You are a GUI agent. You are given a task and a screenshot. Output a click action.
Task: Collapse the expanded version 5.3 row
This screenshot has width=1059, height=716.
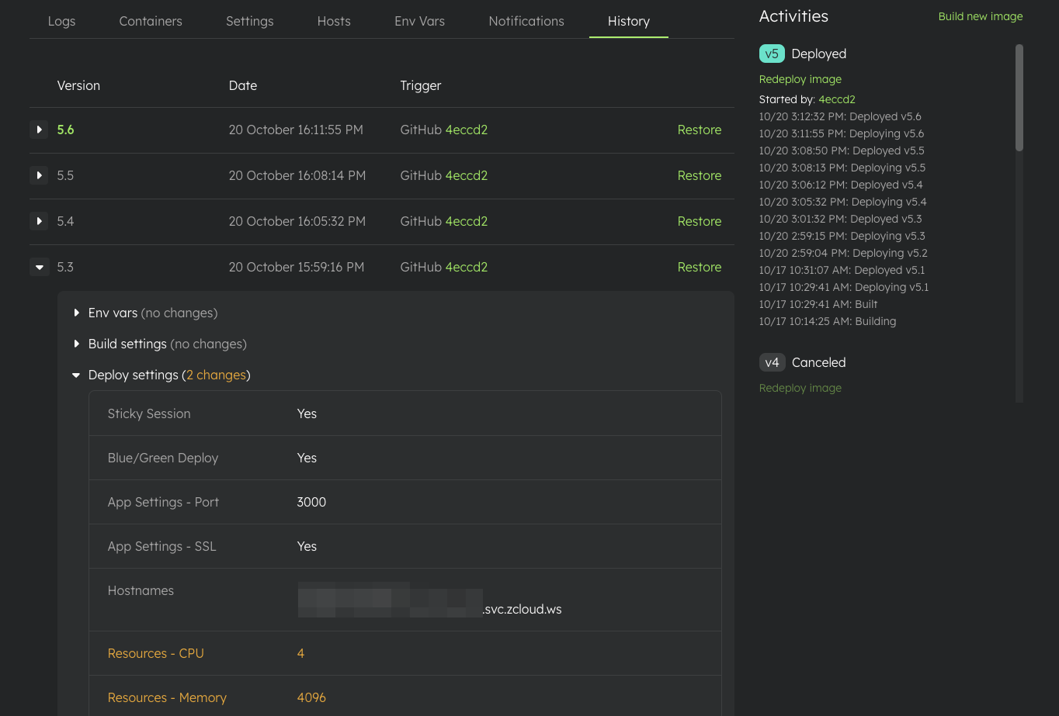(x=39, y=267)
